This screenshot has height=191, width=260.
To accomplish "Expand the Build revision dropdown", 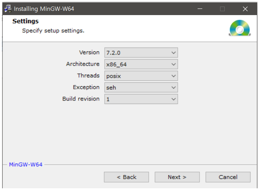I will pos(141,99).
